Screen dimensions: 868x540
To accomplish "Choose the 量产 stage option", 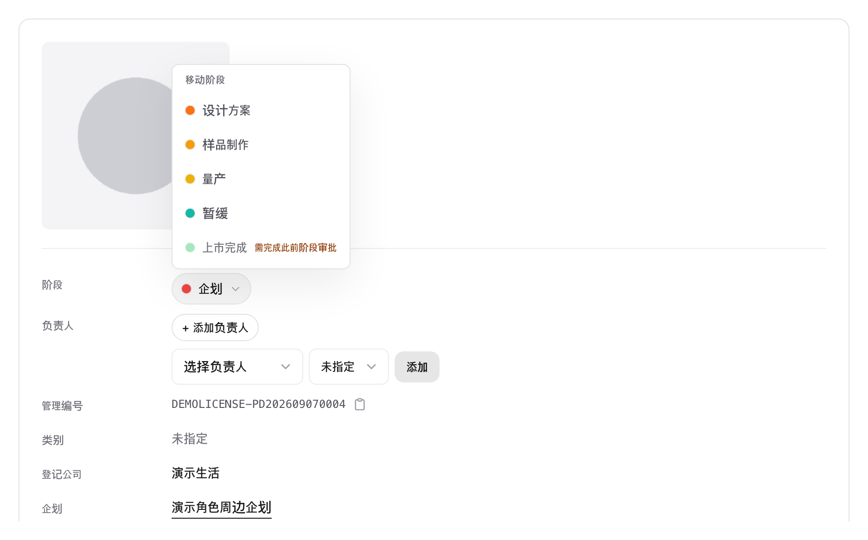I will coord(261,179).
